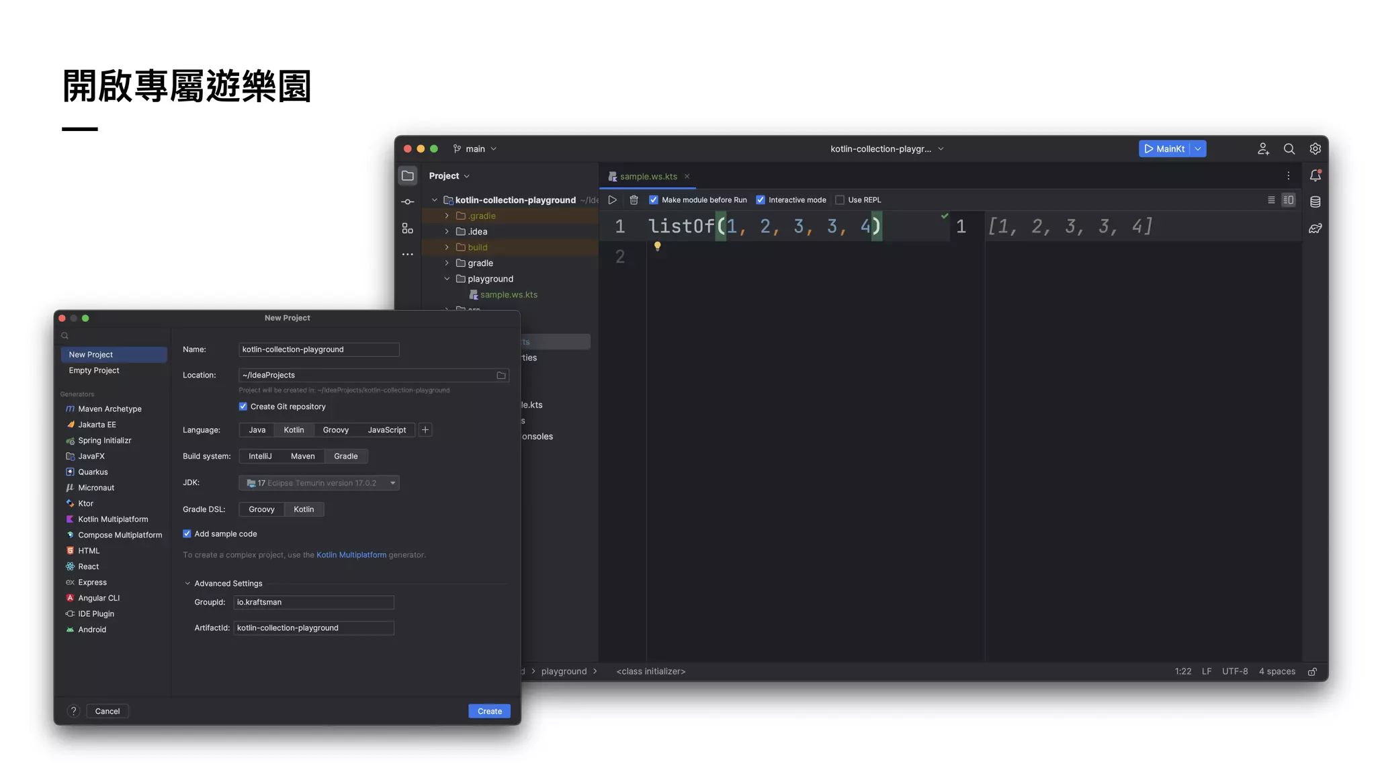This screenshot has width=1376, height=774.
Task: Uncheck Make module before Run
Action: point(654,200)
